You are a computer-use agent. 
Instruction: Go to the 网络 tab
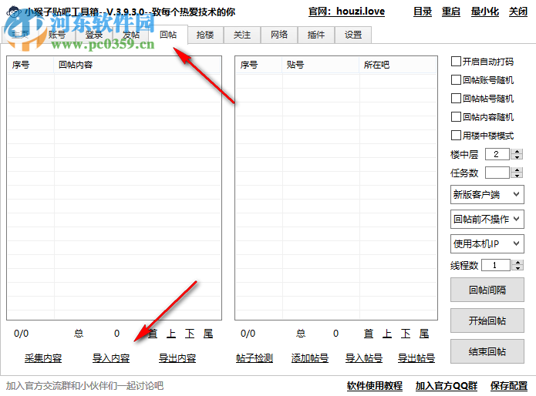tap(279, 35)
